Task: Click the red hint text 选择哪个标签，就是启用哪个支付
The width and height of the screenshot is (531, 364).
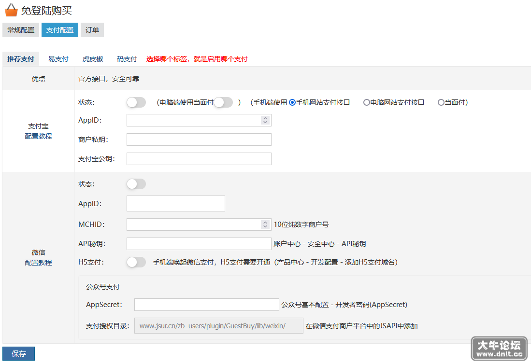Action: tap(197, 59)
